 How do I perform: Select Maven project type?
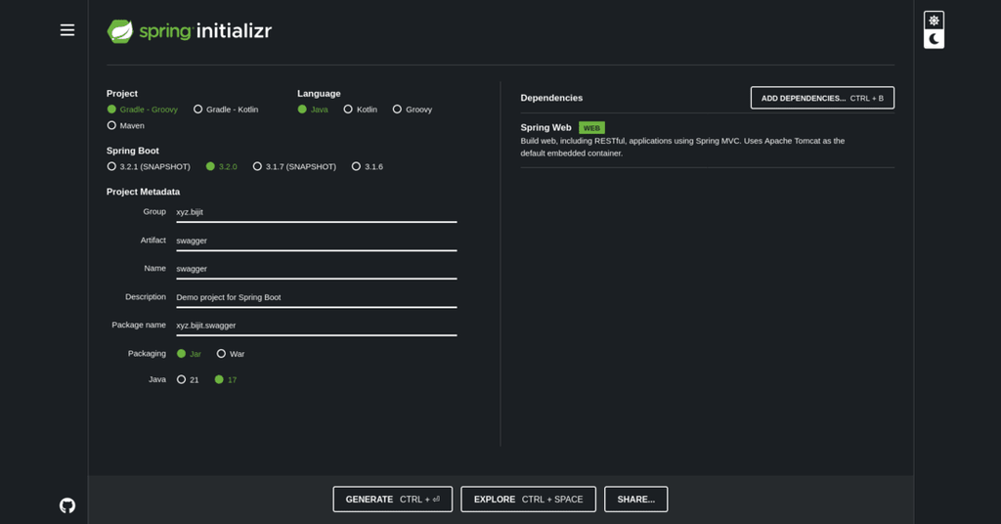coord(126,126)
